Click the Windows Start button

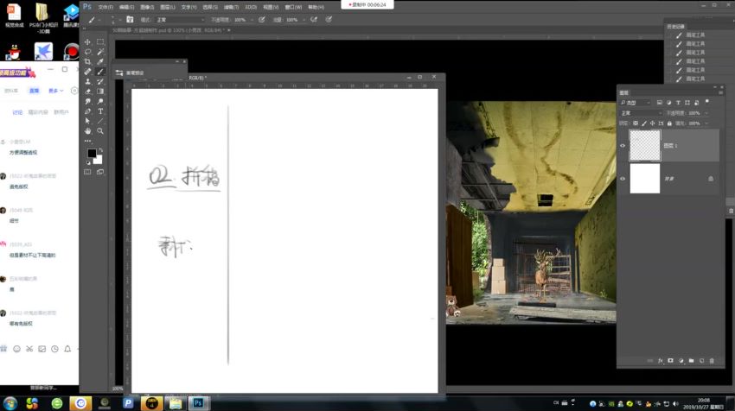click(x=10, y=403)
